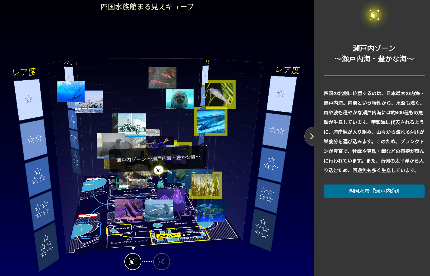Click the yellow 瀬戸内ゾーン label on map
430x276 pixels.
tap(168, 236)
